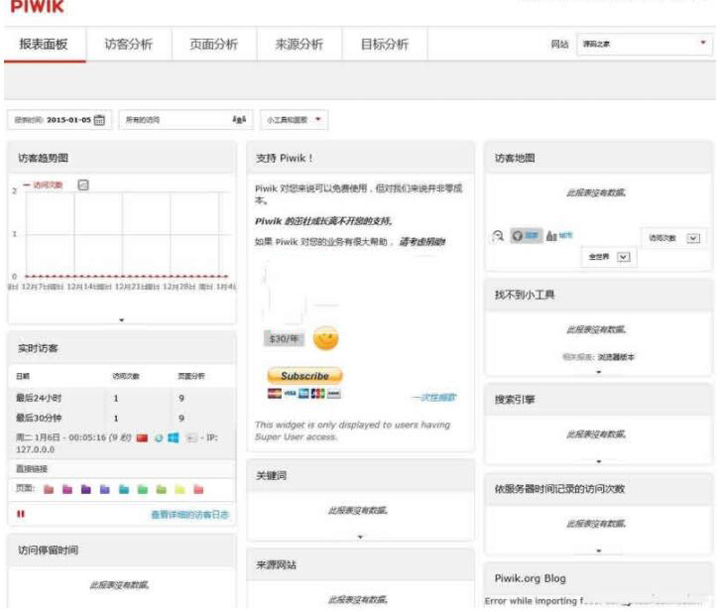Click the 所有的访问 segment selector field
The width and height of the screenshot is (720, 612).
pos(185,120)
